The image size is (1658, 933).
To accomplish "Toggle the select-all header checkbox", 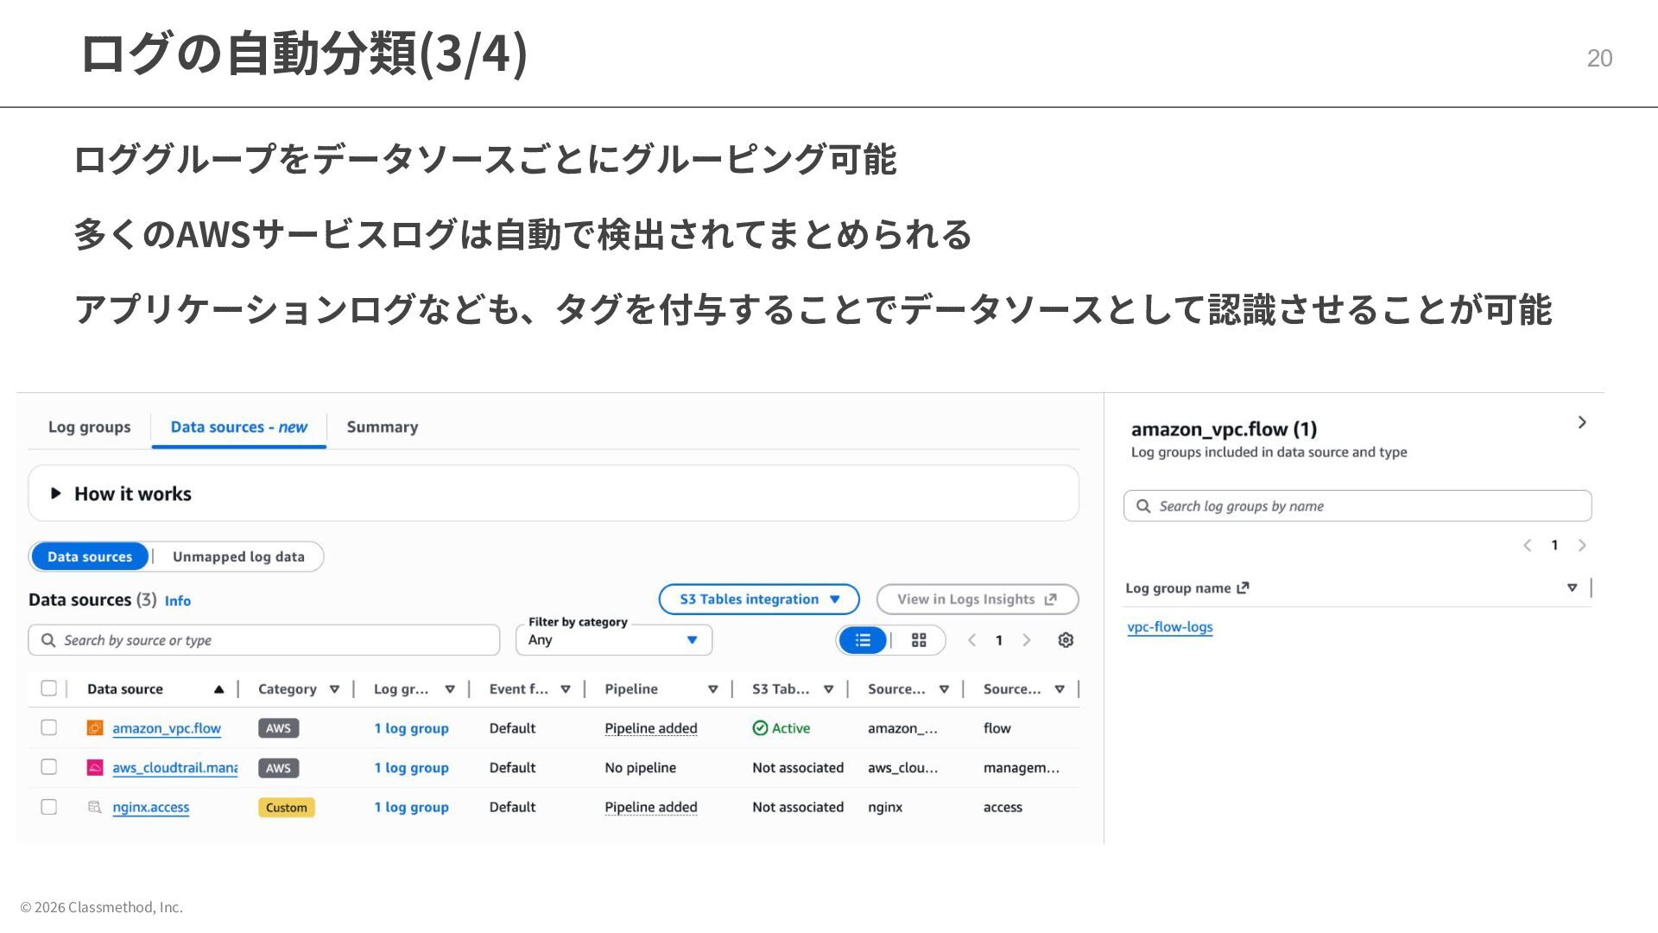I will [x=49, y=689].
